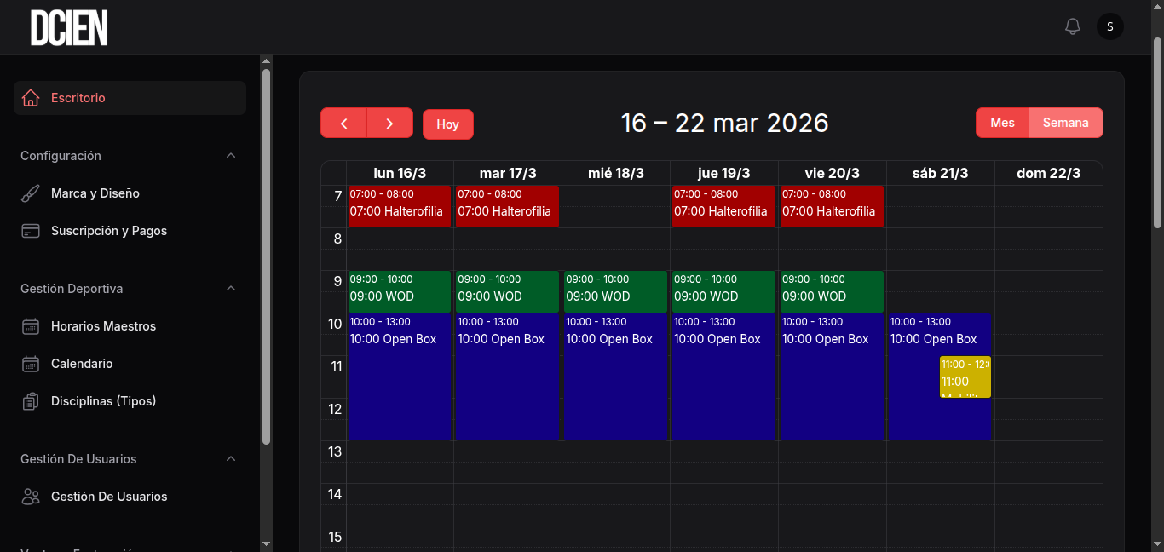Viewport: 1164px width, 552px height.
Task: Open Suscripción y Pagos card icon
Action: coord(31,231)
